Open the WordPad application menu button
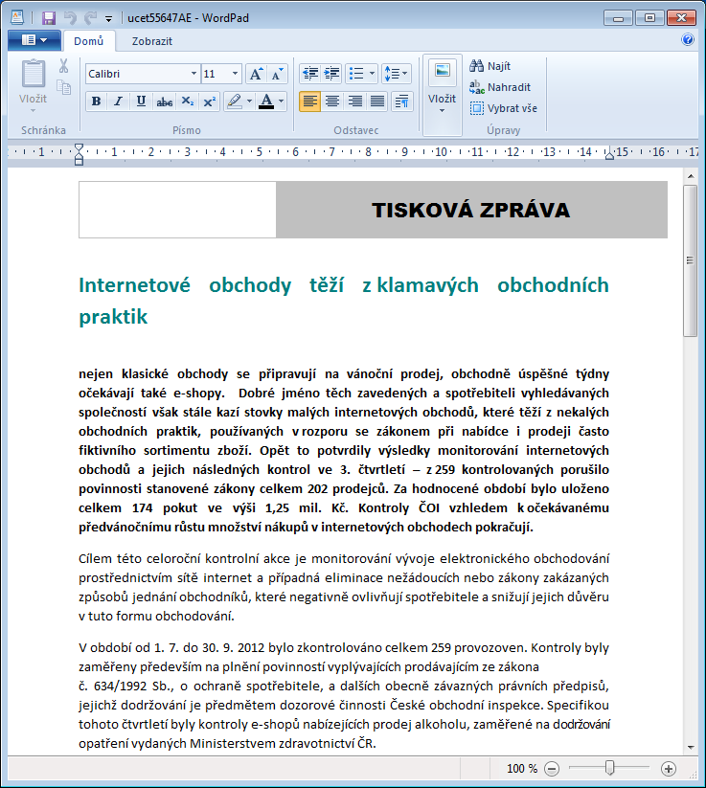 tap(34, 40)
